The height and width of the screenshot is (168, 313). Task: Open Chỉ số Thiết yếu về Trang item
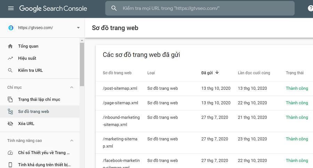click(40, 153)
